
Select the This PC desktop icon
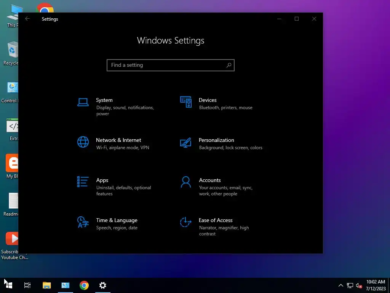point(13,16)
